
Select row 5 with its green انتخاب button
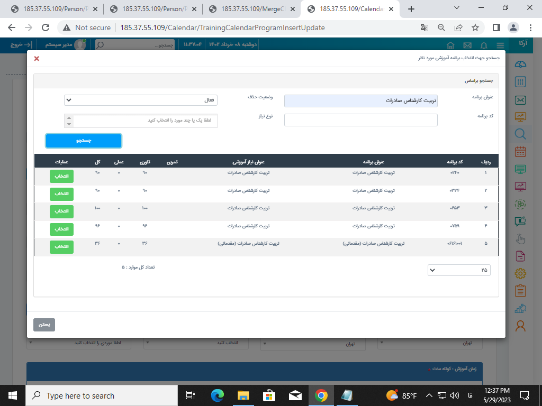pyautogui.click(x=62, y=247)
